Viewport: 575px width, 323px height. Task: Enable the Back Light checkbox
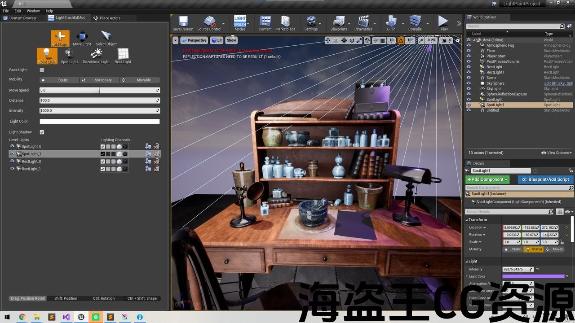coord(42,70)
